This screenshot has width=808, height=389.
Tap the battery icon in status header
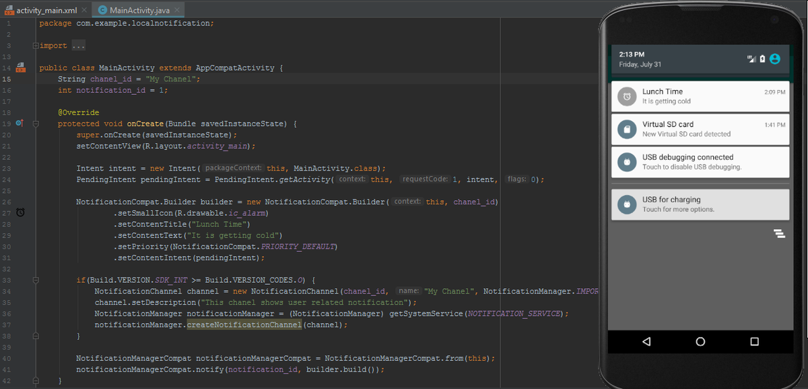762,58
